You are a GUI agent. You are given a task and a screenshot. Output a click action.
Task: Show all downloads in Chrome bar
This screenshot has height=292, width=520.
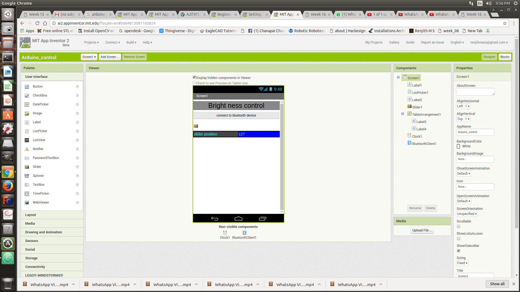[x=497, y=284]
